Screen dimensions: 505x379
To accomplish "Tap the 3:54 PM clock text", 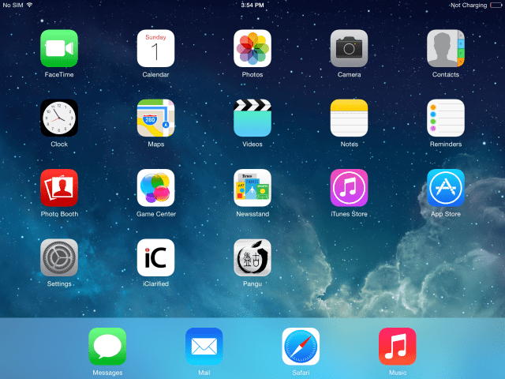I will coord(252,6).
